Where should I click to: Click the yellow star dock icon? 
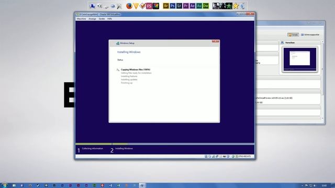click(236, 6)
